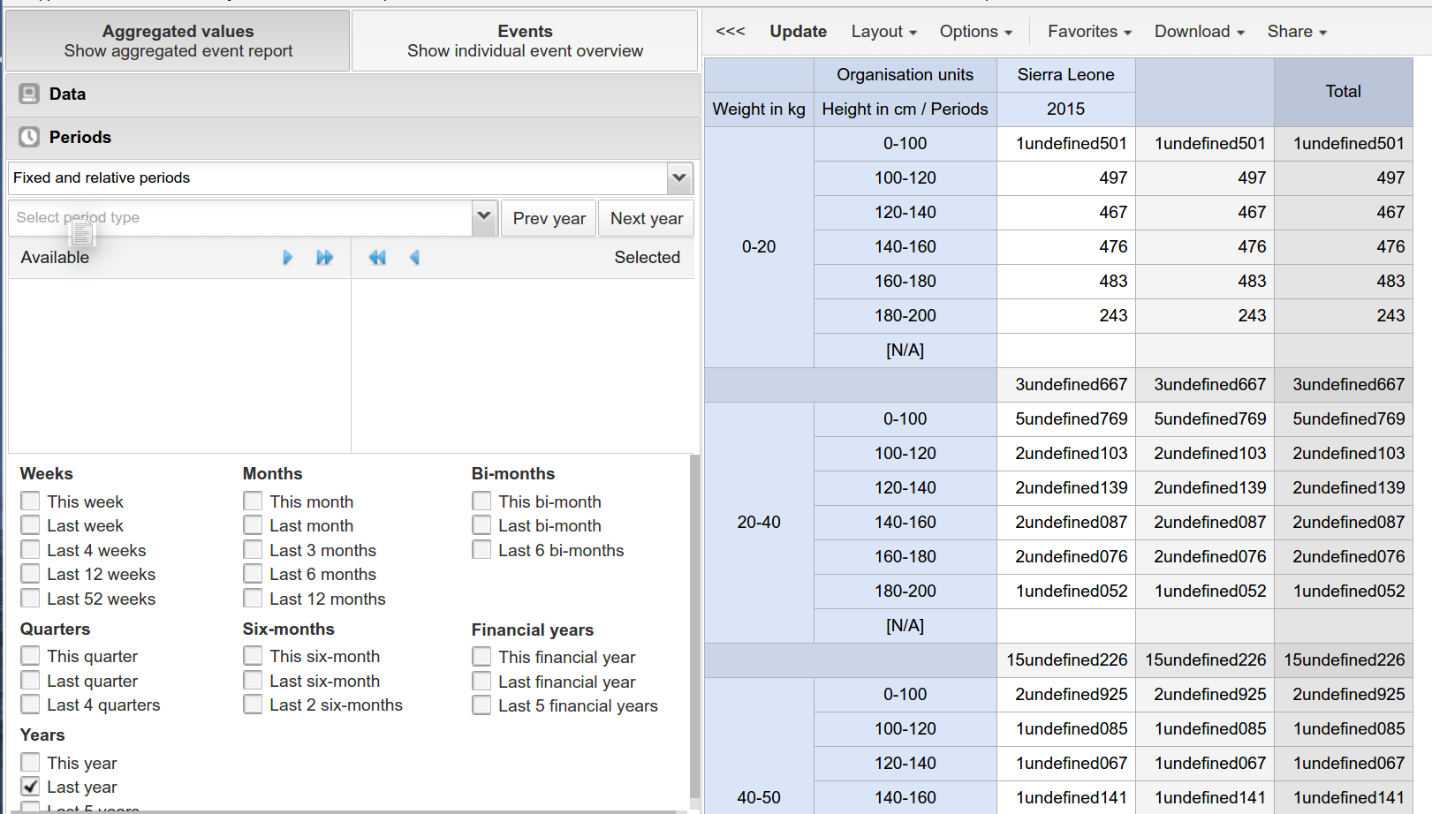Click the Prev year button
Image resolution: width=1432 pixels, height=814 pixels.
point(549,218)
